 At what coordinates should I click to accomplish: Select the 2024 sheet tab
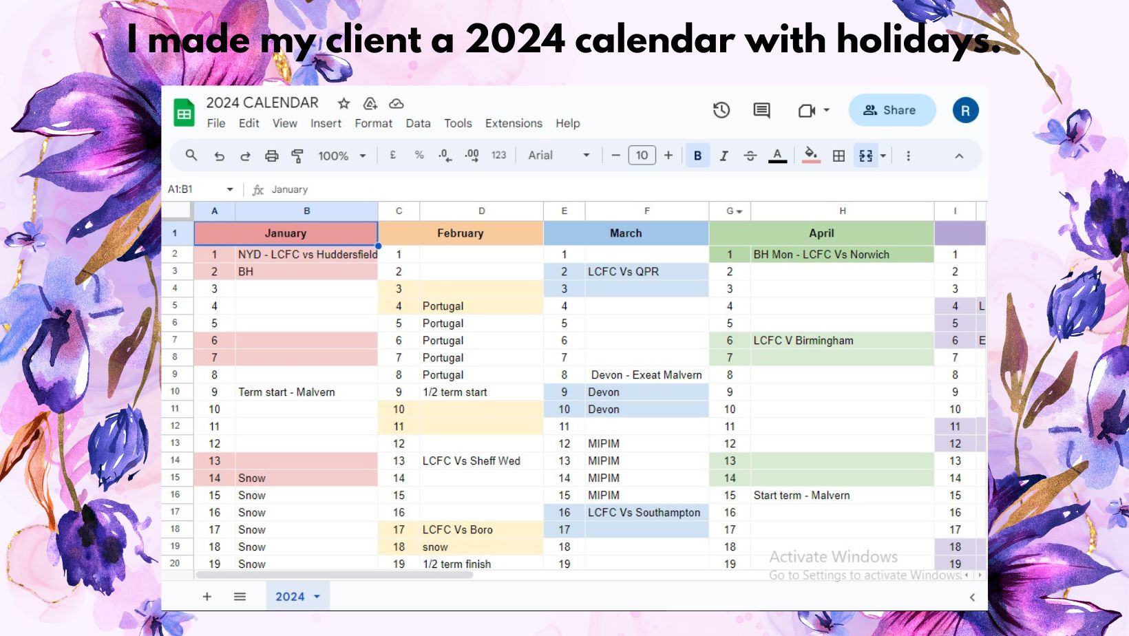coord(297,597)
